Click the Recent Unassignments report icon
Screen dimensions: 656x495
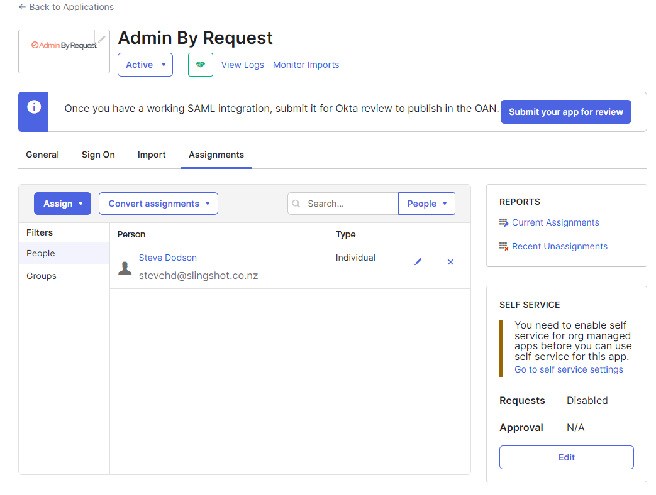click(x=504, y=246)
